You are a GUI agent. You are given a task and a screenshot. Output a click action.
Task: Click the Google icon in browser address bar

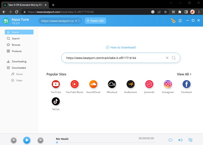point(153,12)
